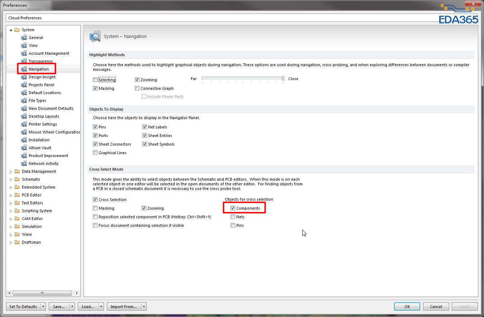Uncheck Pins under Objects To Display
The height and width of the screenshot is (317, 484).
[x=95, y=127]
